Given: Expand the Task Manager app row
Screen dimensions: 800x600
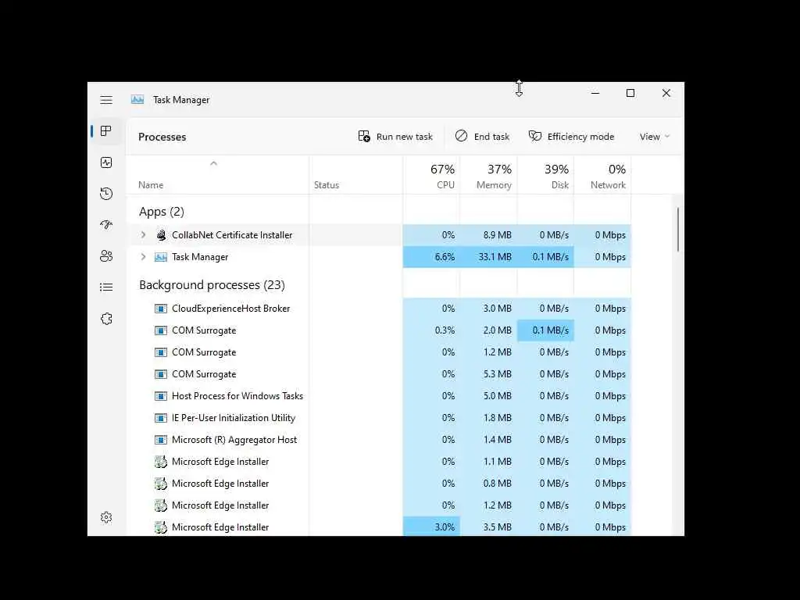Looking at the screenshot, I should pos(144,256).
